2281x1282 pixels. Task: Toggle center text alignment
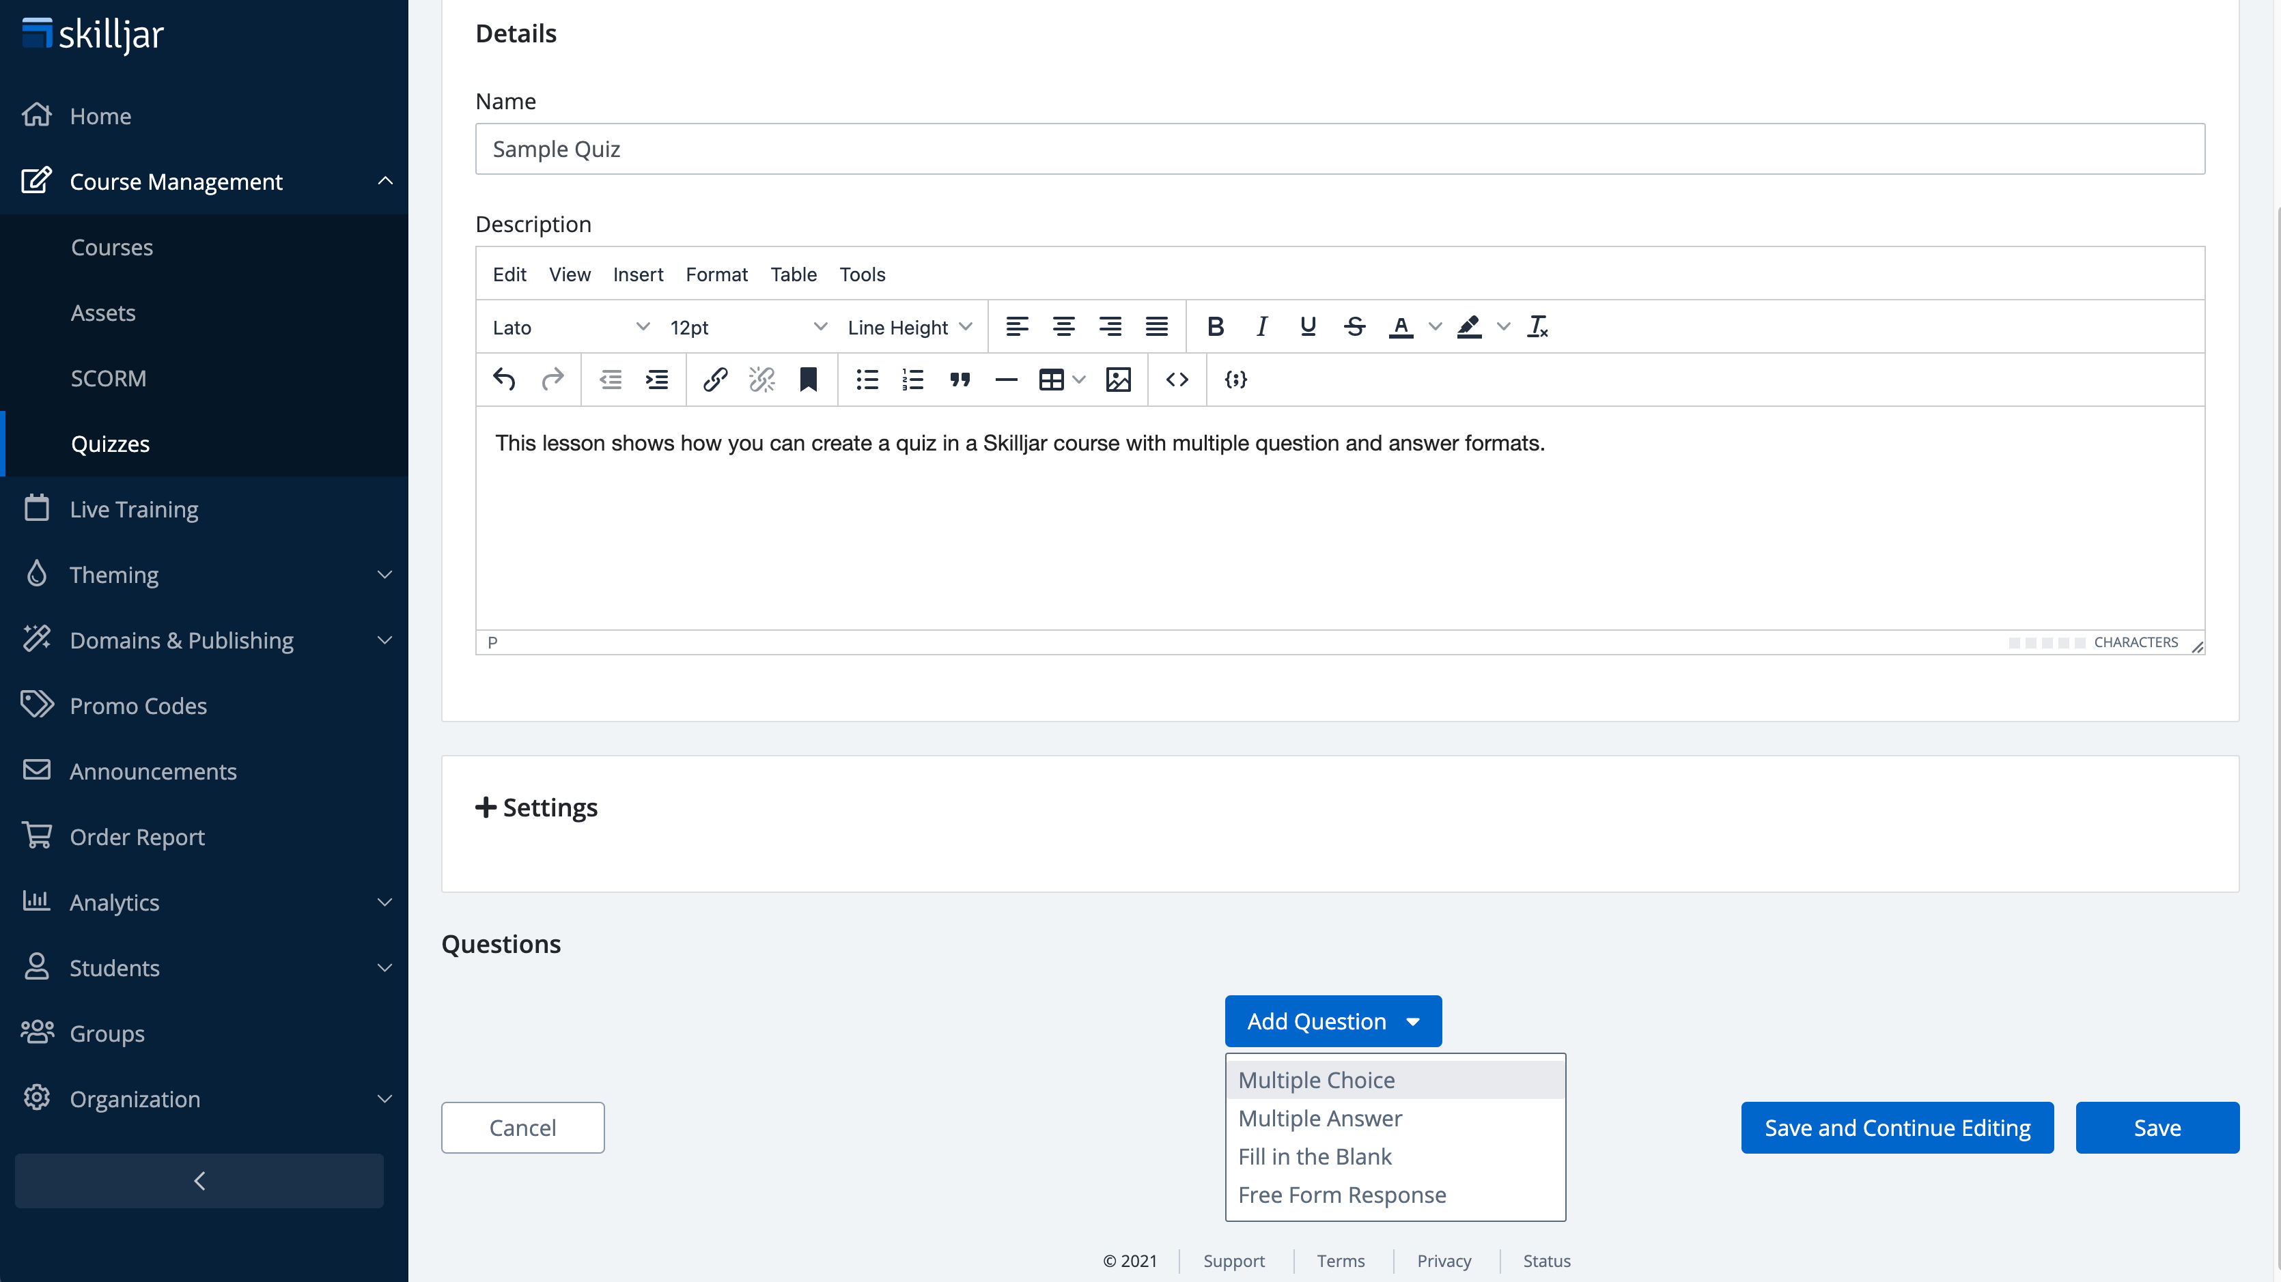(x=1063, y=326)
